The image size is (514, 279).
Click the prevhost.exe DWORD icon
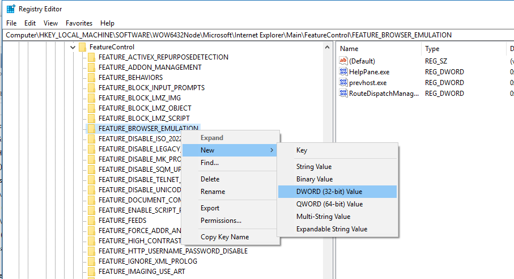[343, 82]
